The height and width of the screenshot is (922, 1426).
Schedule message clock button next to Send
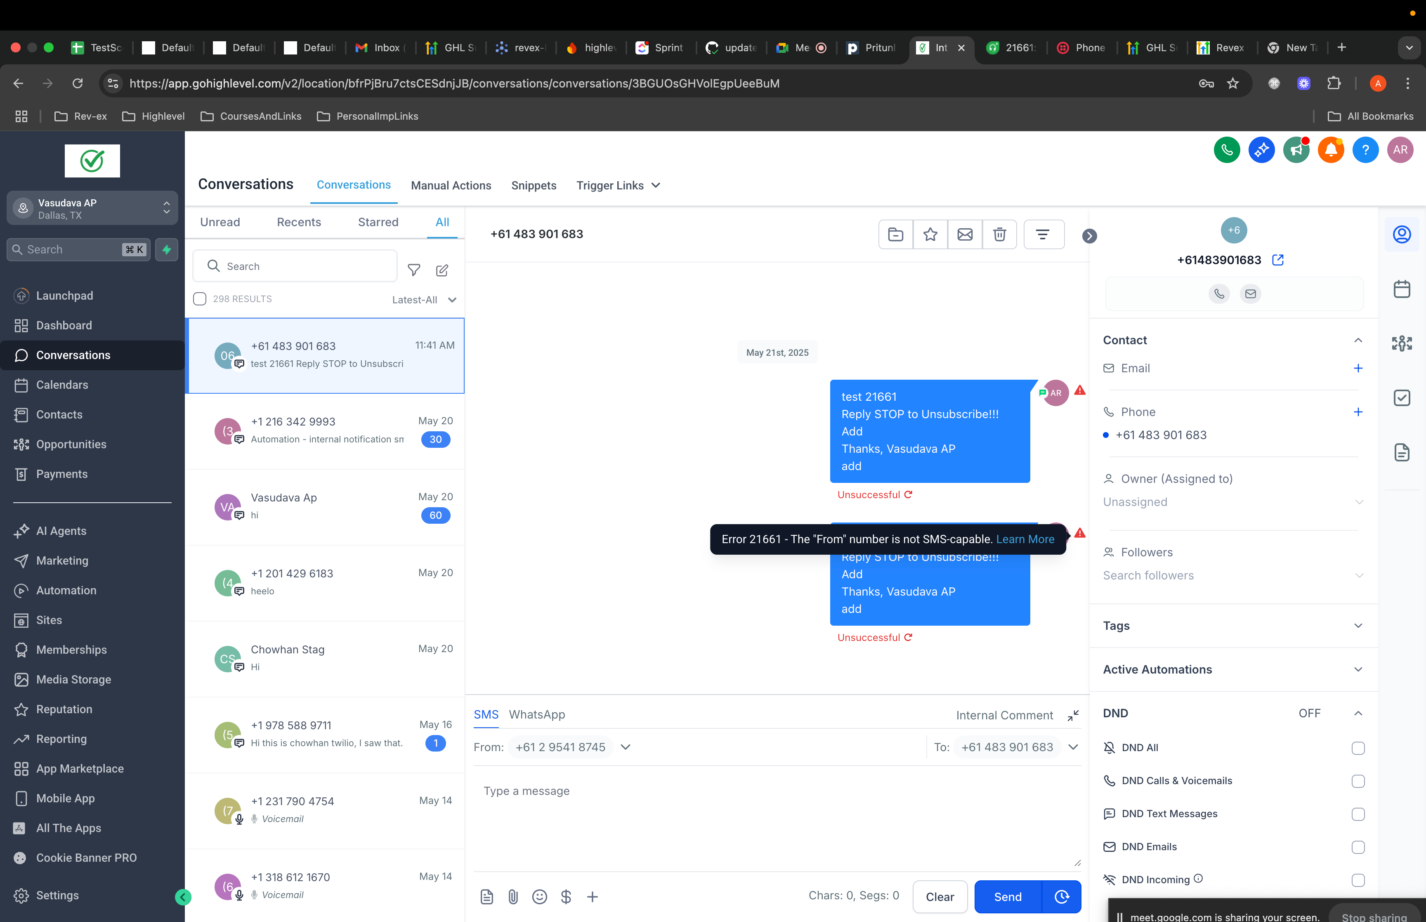point(1062,896)
